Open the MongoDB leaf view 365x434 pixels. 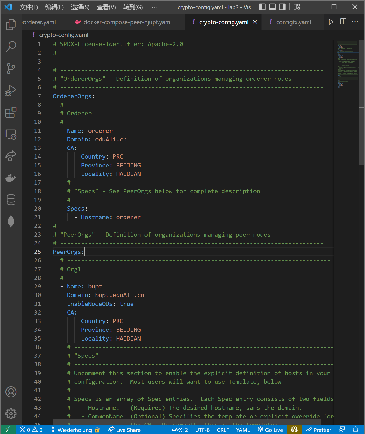[x=11, y=222]
